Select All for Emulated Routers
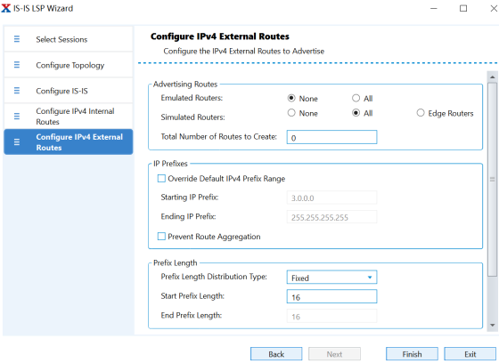Viewport: 499px width, 363px height. (356, 98)
